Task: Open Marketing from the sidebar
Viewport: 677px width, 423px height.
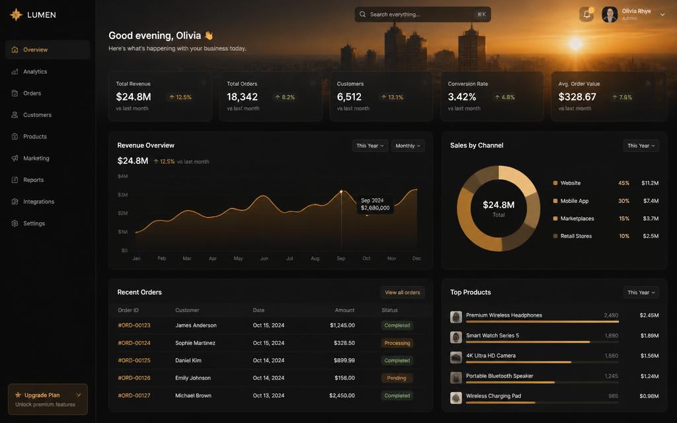Action: point(48,159)
